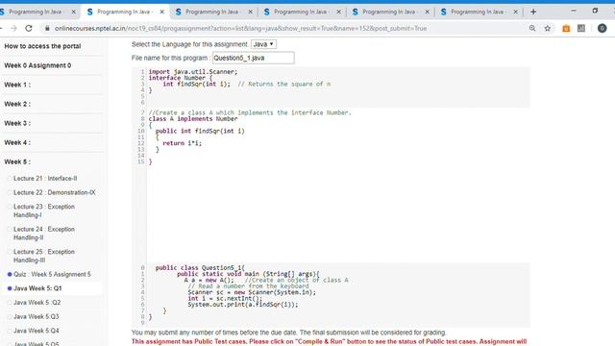Click the file name field Question5_1.java
615x346 pixels.
254,58
